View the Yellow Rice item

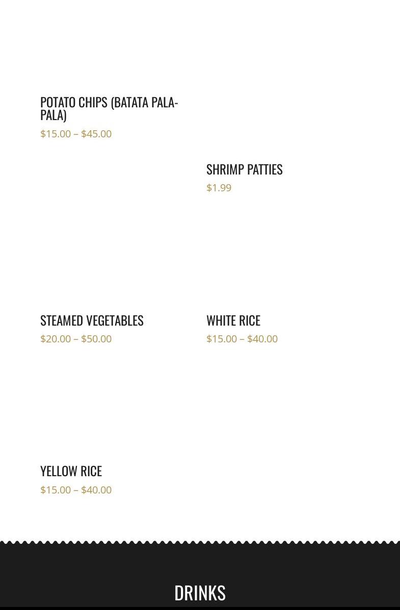click(x=71, y=471)
